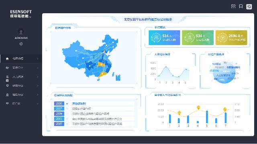The image size is (257, 144).
Task: Click the graduation cap sidebar icon
Action: point(7,68)
